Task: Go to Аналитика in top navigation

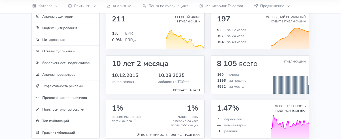Action: click(119, 6)
